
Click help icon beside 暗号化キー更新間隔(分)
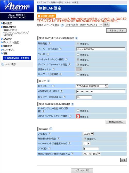click(x=64, y=97)
